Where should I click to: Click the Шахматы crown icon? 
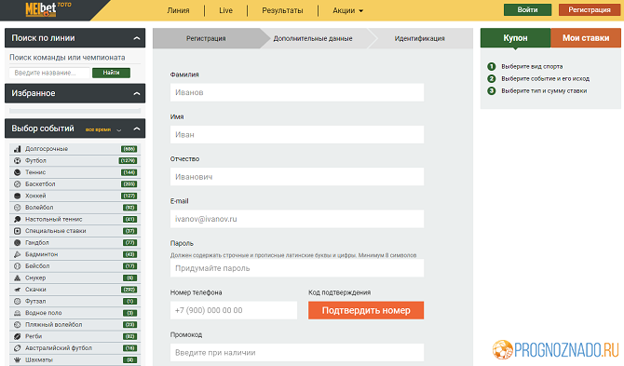[17, 359]
